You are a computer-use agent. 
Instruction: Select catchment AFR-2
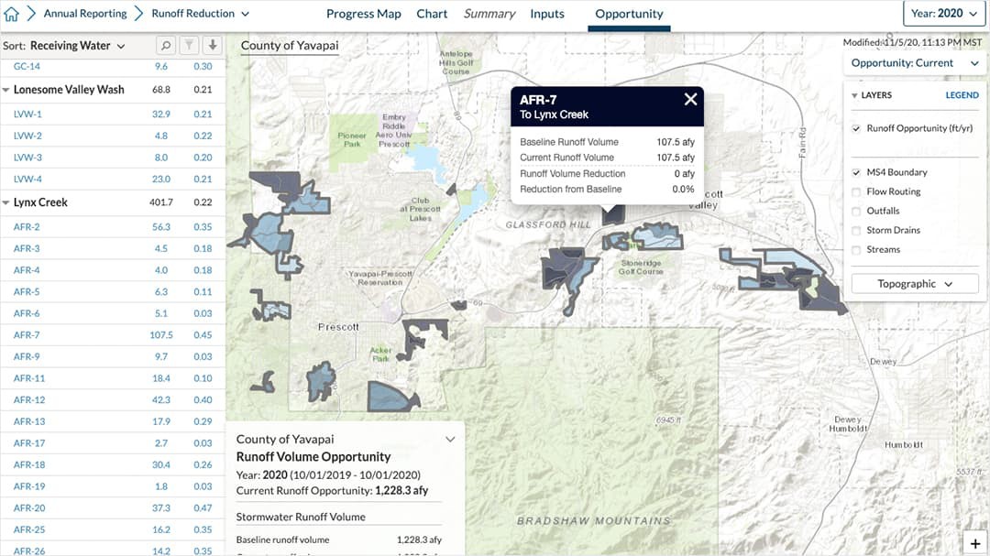(113, 226)
